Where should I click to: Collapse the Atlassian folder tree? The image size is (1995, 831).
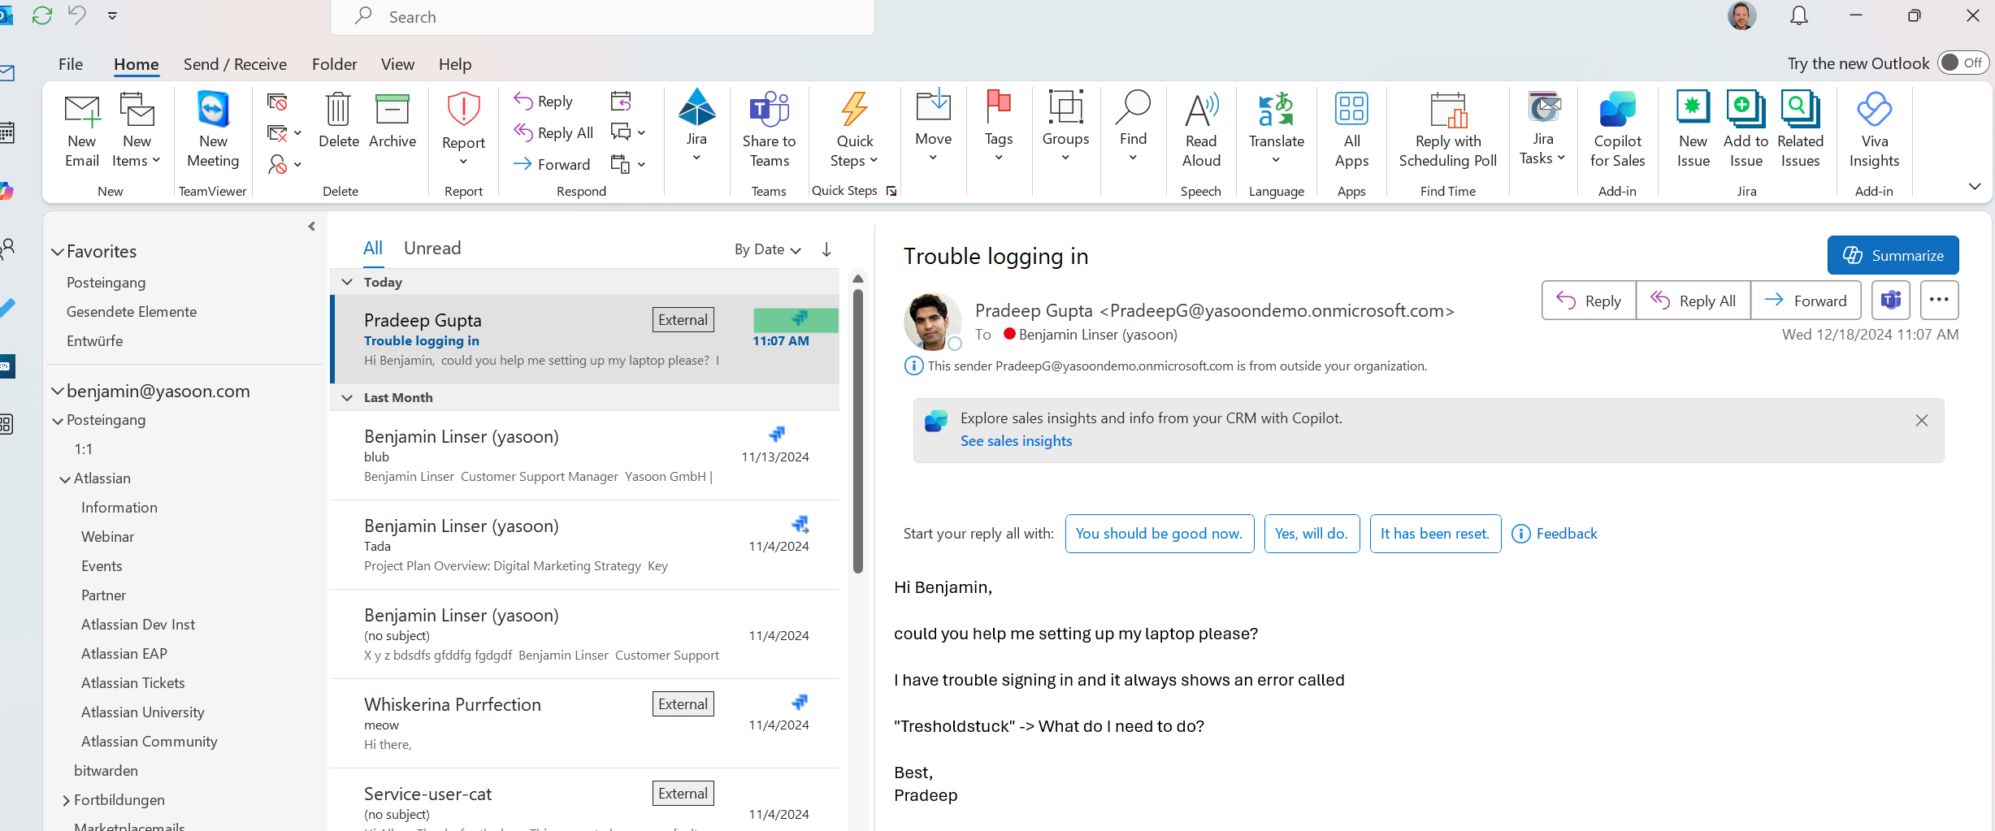(65, 479)
